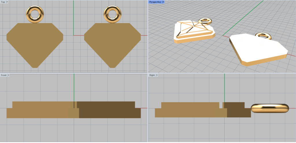Expand the Perspective viewport menu arrow
The image size is (296, 143).
pyautogui.click(x=163, y=2)
